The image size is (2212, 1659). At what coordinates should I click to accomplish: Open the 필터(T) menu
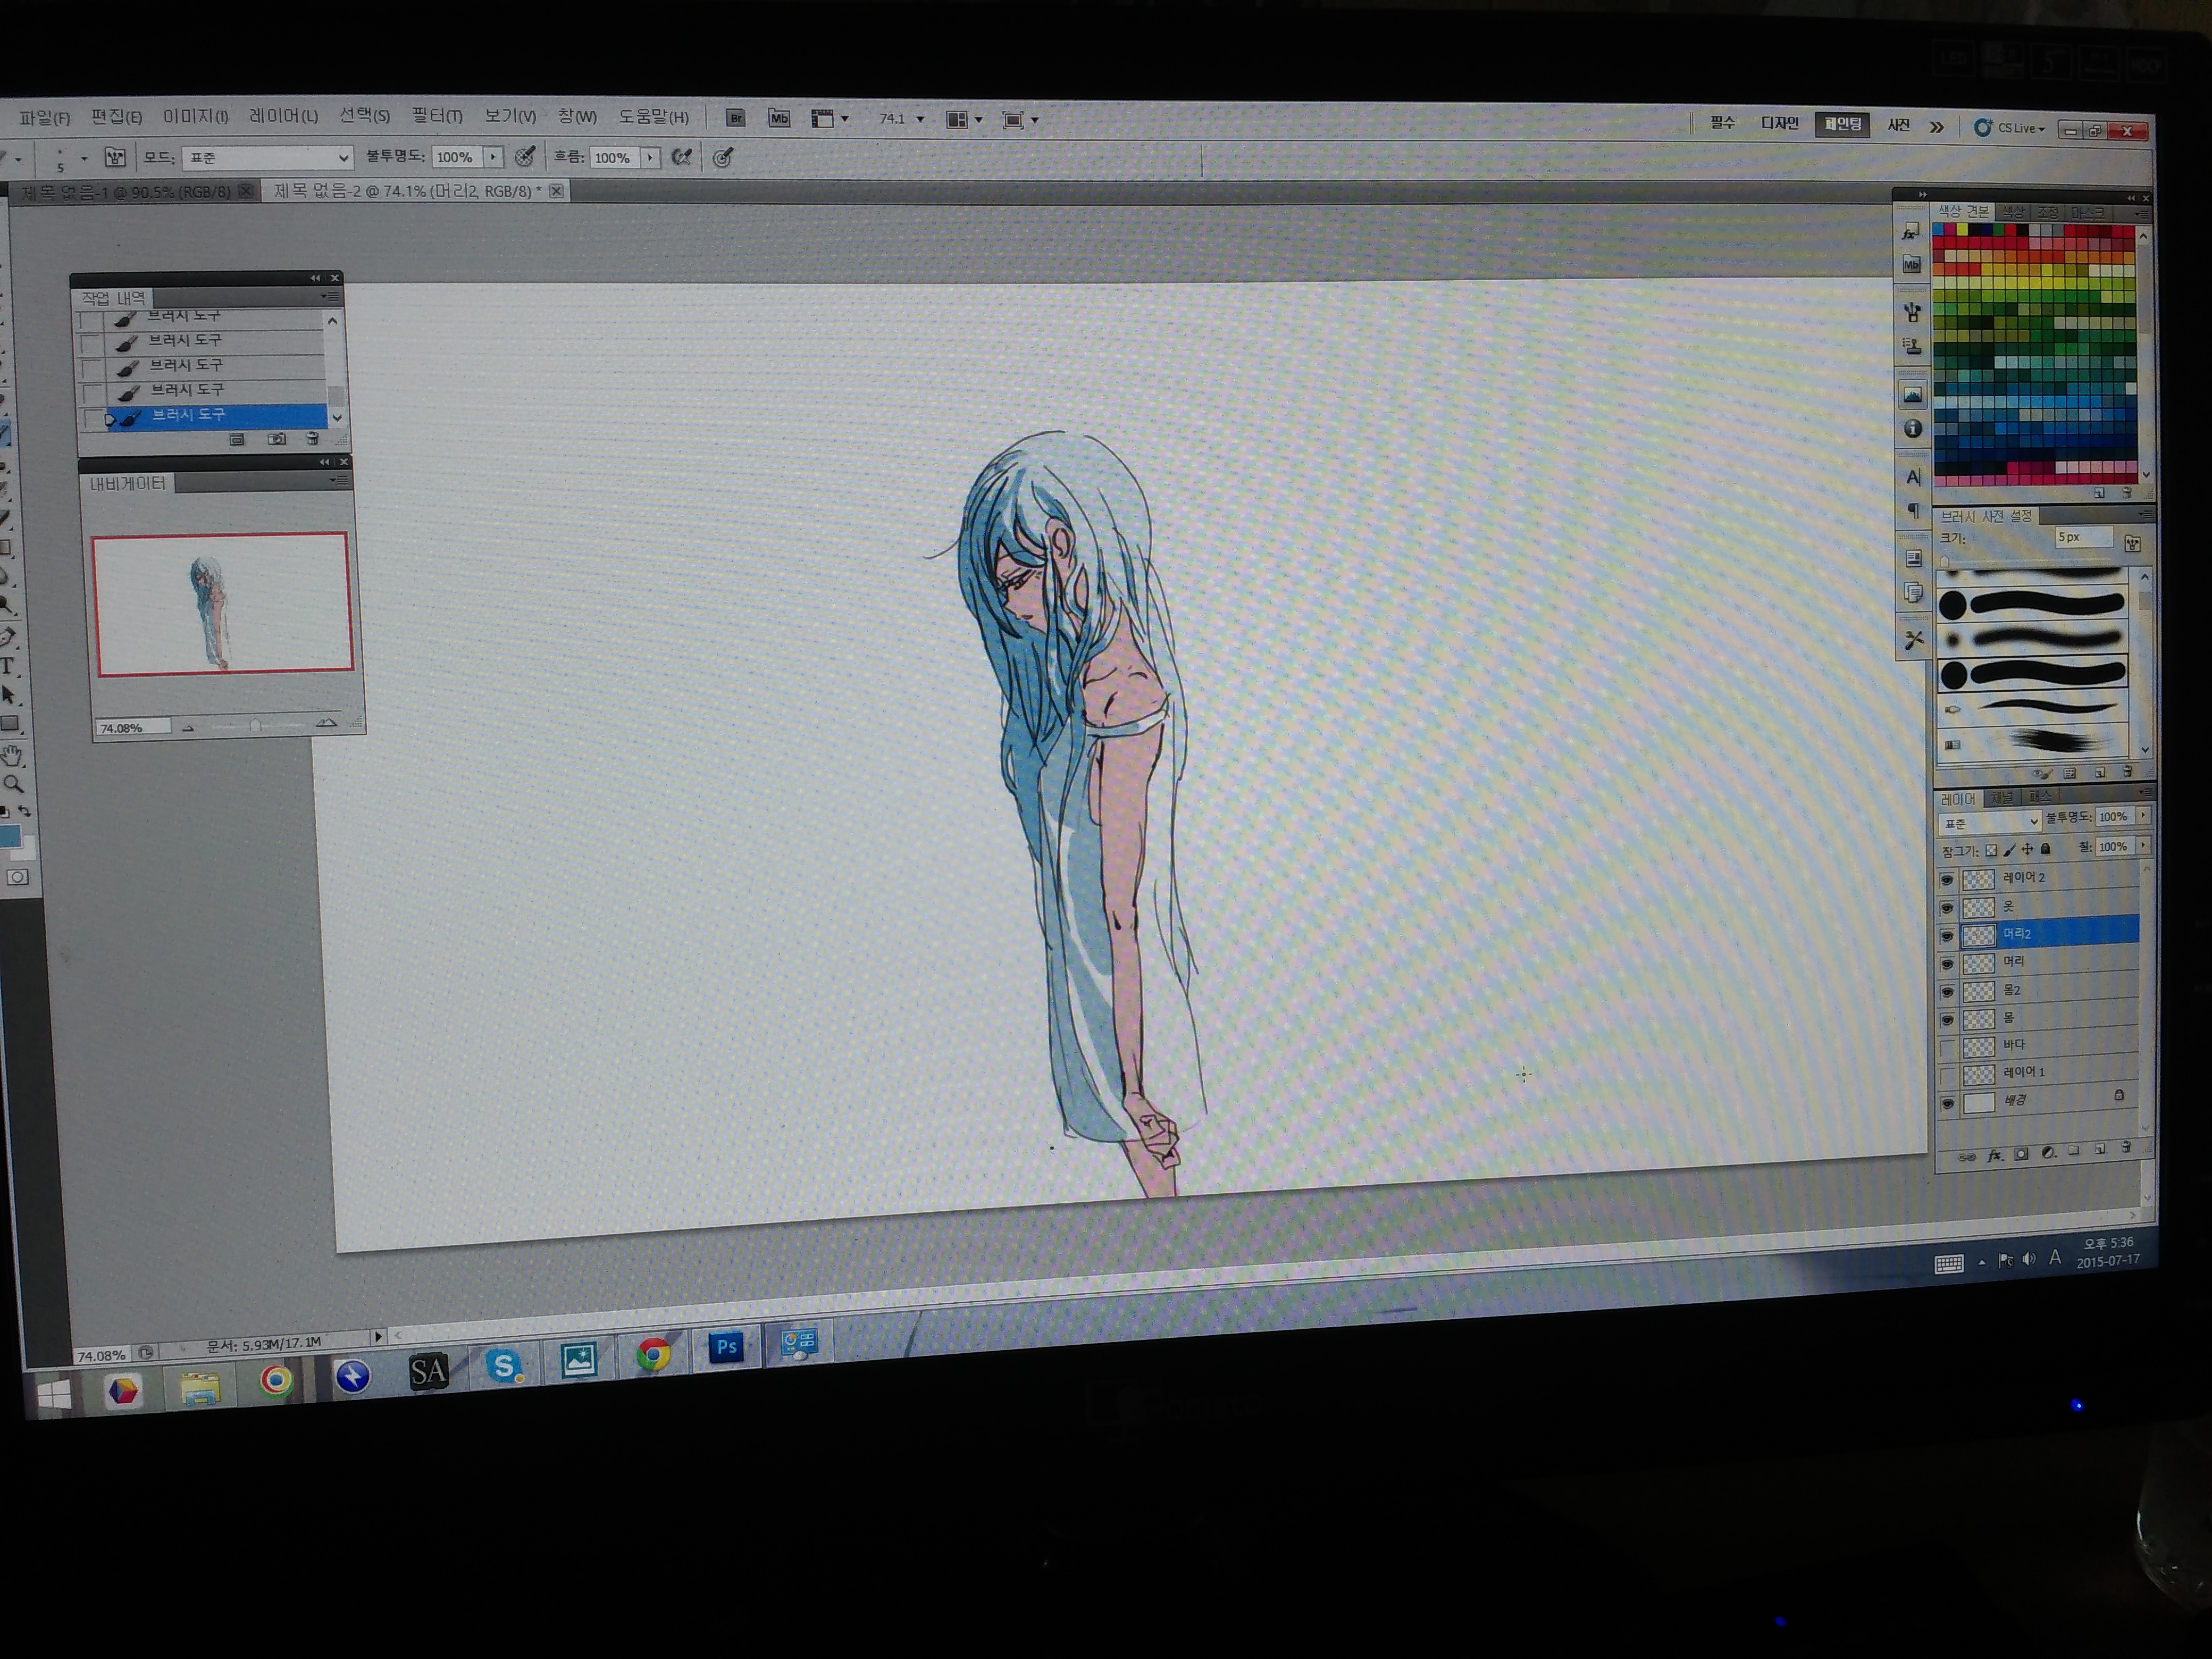point(437,116)
